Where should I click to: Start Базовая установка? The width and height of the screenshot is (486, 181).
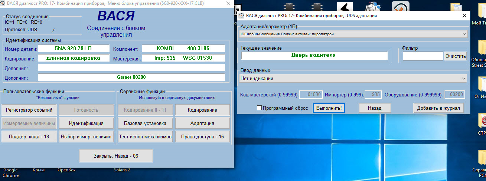pos(145,123)
